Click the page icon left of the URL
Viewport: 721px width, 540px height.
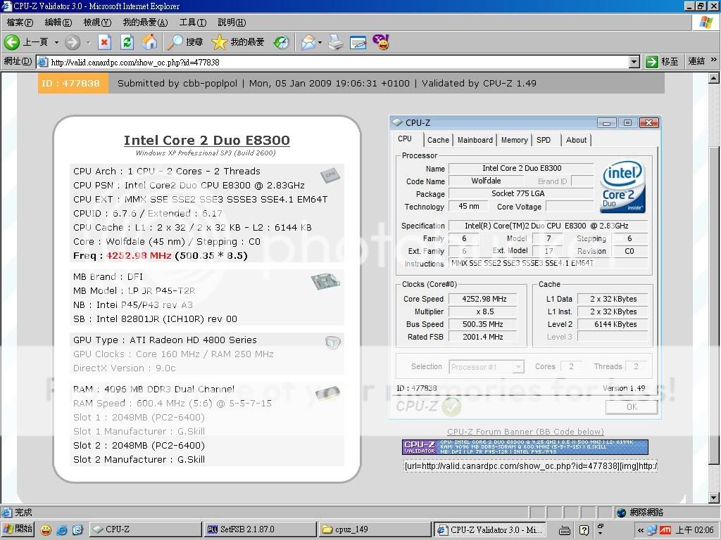click(42, 62)
